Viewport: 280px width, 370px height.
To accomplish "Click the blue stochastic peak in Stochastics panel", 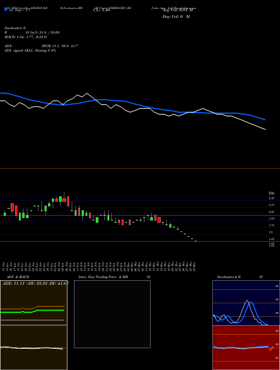I will 250,302.
